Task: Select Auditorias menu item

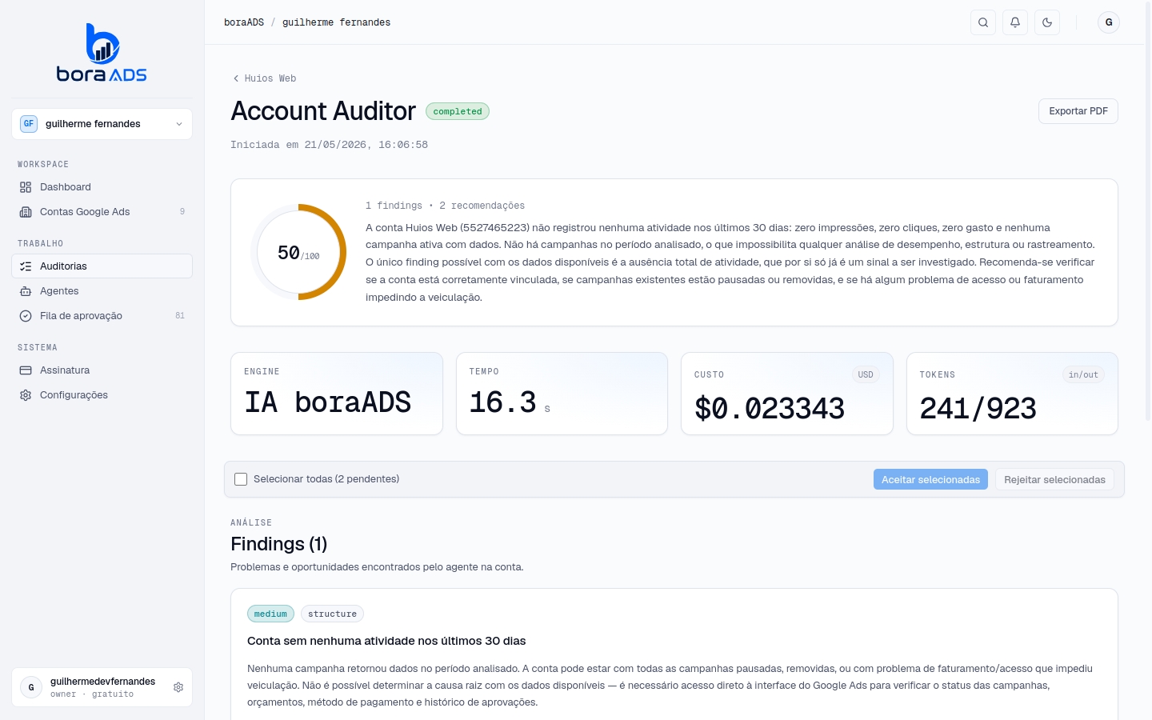Action: (102, 266)
